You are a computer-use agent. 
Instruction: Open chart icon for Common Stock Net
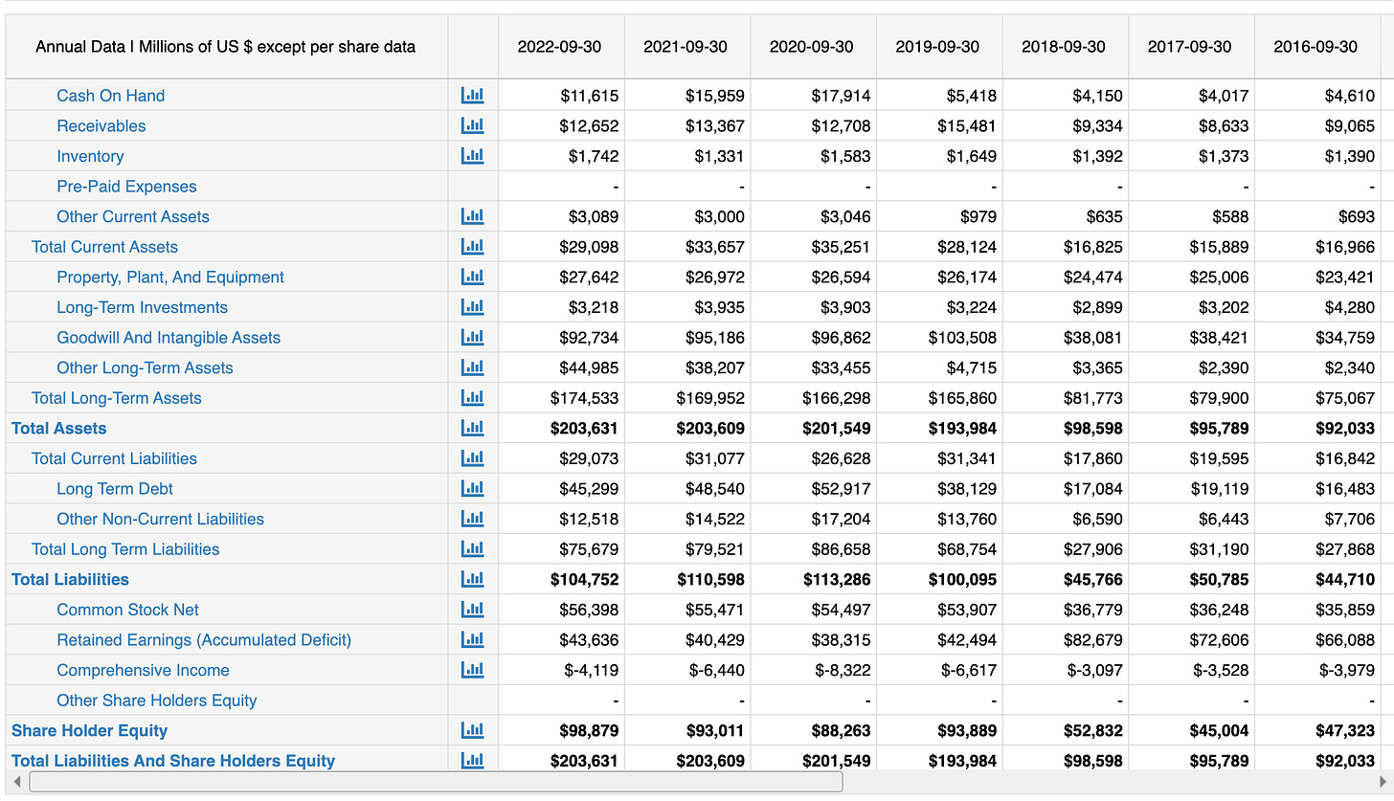click(x=472, y=610)
